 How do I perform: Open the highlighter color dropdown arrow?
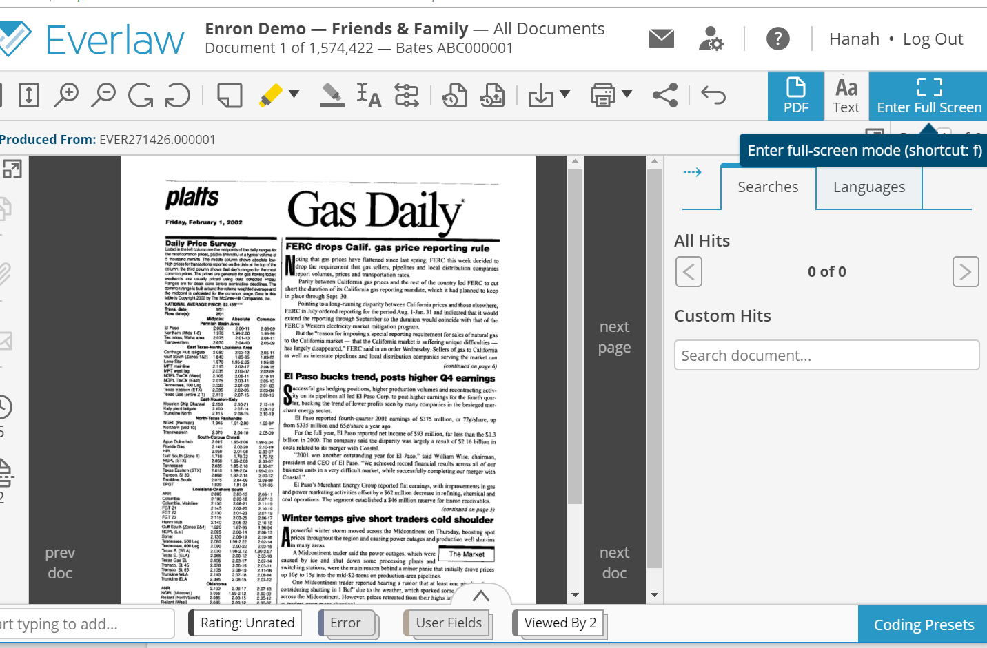pyautogui.click(x=294, y=94)
